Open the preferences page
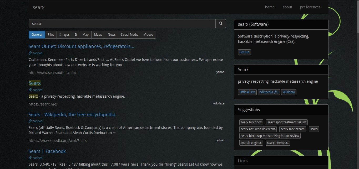The width and height of the screenshot is (359, 169). click(x=310, y=7)
